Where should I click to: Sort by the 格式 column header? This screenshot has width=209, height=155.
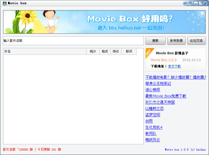105,51
